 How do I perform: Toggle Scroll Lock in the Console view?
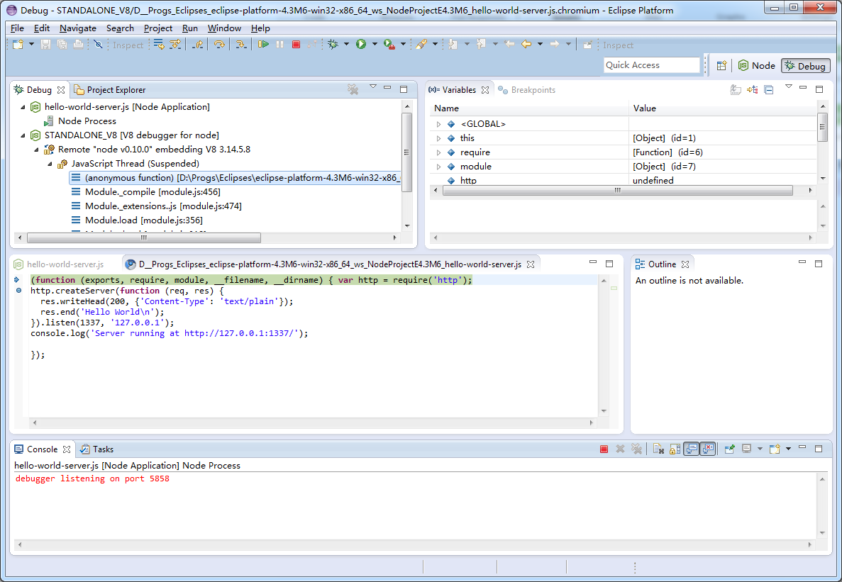tap(674, 449)
